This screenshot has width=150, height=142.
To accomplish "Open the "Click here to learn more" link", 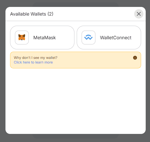I will 33,62.
